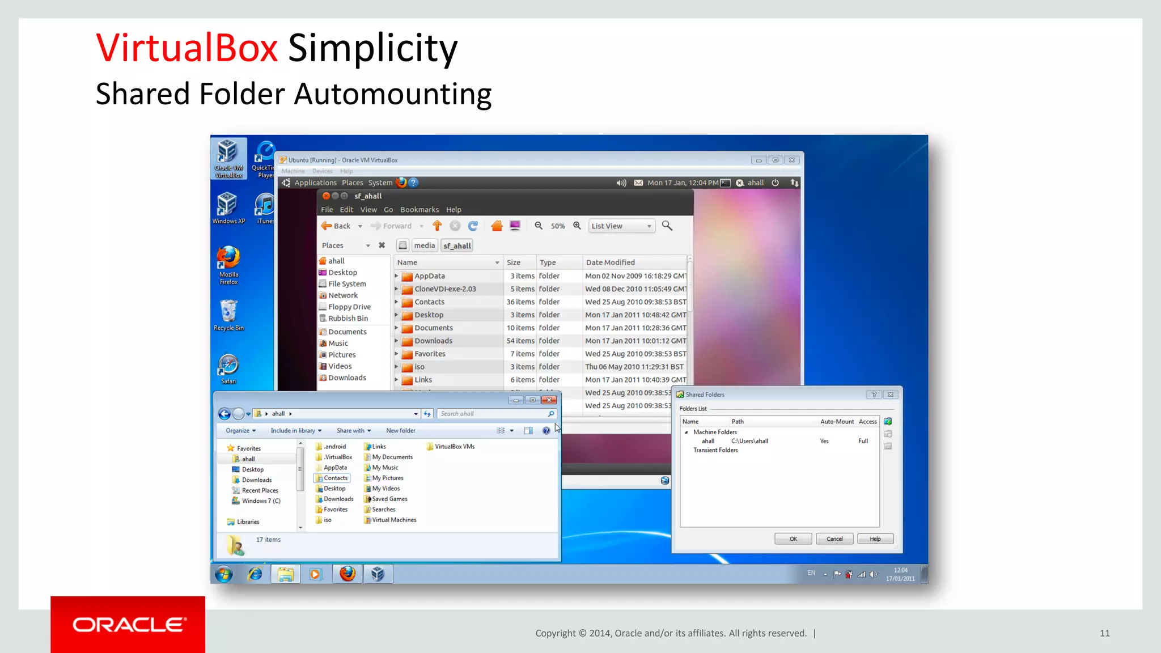Close the Places sidebar pane
Viewport: 1161px width, 653px height.
(382, 245)
